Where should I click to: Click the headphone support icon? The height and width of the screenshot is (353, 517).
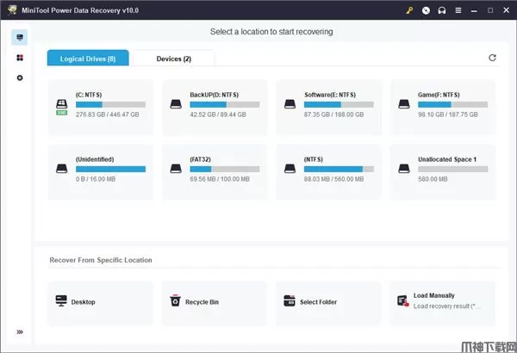pyautogui.click(x=441, y=10)
